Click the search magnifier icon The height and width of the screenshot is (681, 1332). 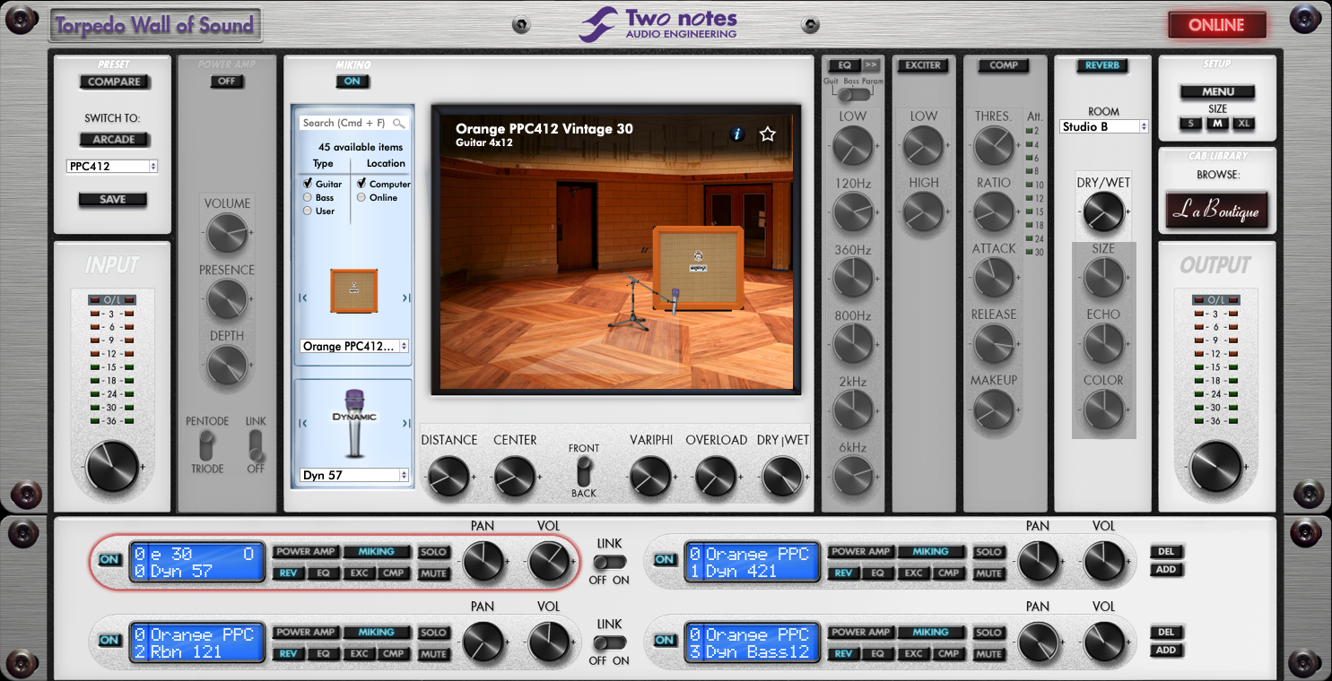[398, 124]
